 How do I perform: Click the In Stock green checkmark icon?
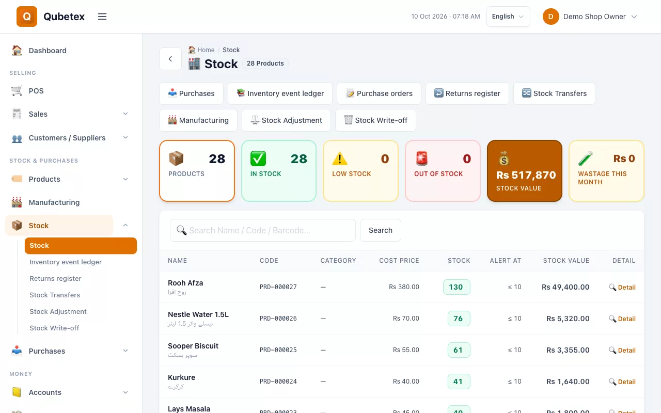click(258, 158)
